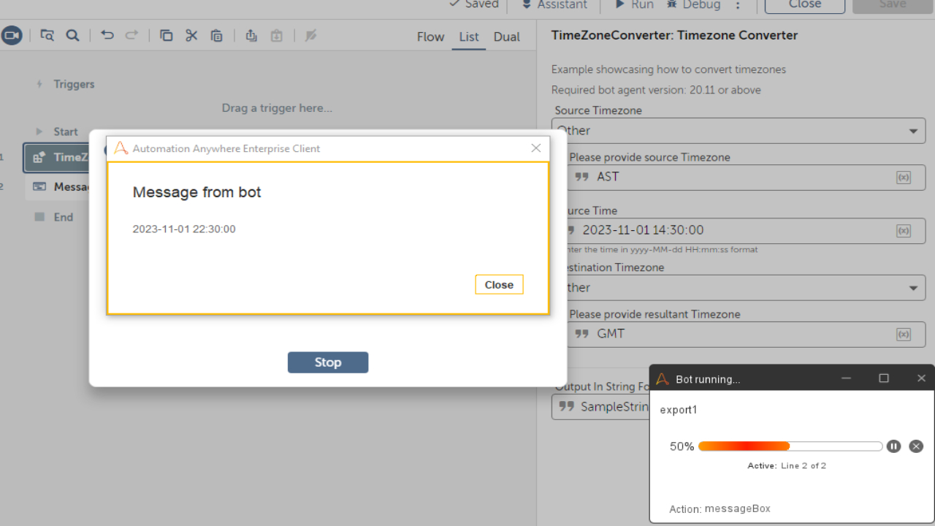935x526 pixels.
Task: Click Close in the Message from bot dialog
Action: 499,285
